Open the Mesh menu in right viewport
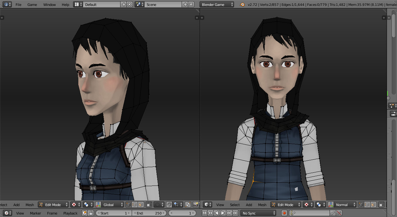 coord(262,205)
